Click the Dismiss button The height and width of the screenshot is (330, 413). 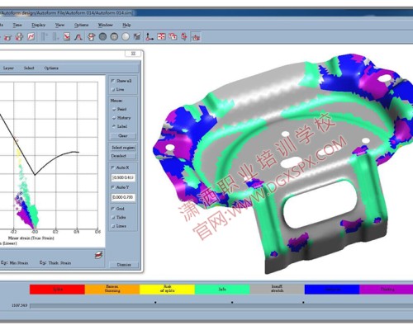coord(124,265)
